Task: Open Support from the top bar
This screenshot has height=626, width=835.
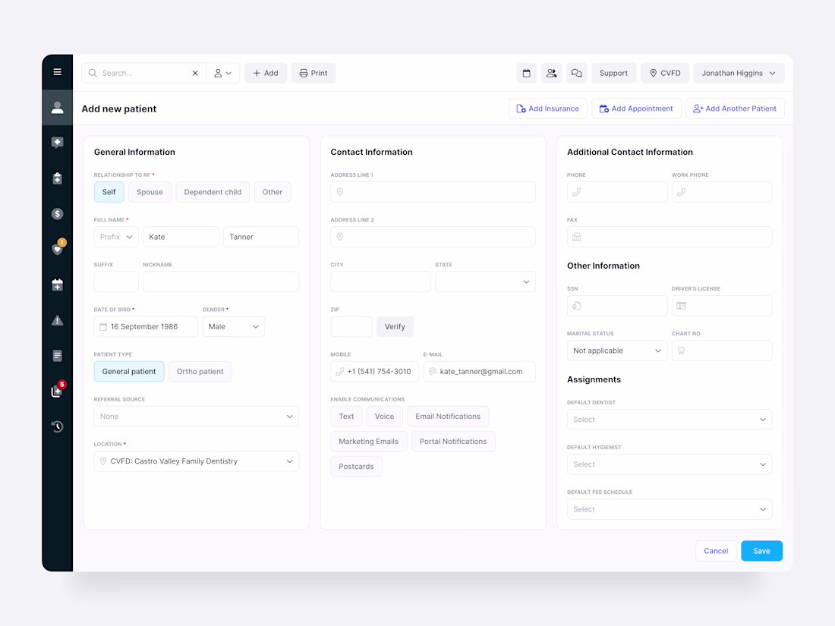Action: click(613, 73)
